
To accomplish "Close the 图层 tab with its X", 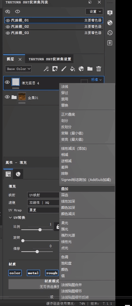I will point(20,59).
